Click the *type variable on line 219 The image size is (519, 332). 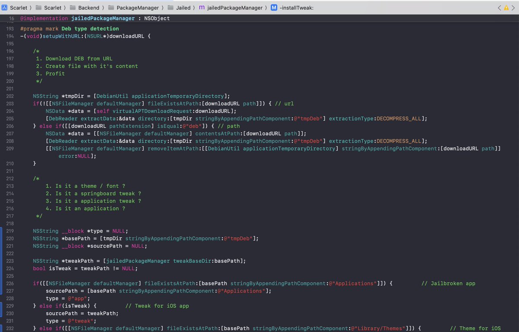click(x=95, y=231)
